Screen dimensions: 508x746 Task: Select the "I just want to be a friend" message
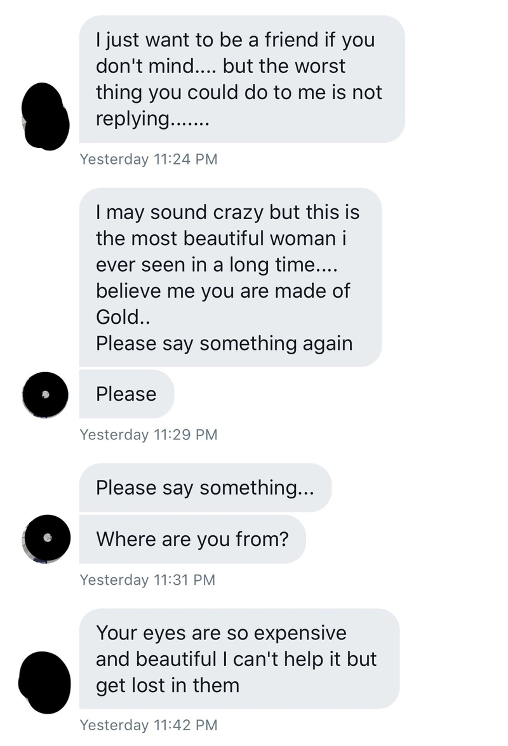(241, 79)
